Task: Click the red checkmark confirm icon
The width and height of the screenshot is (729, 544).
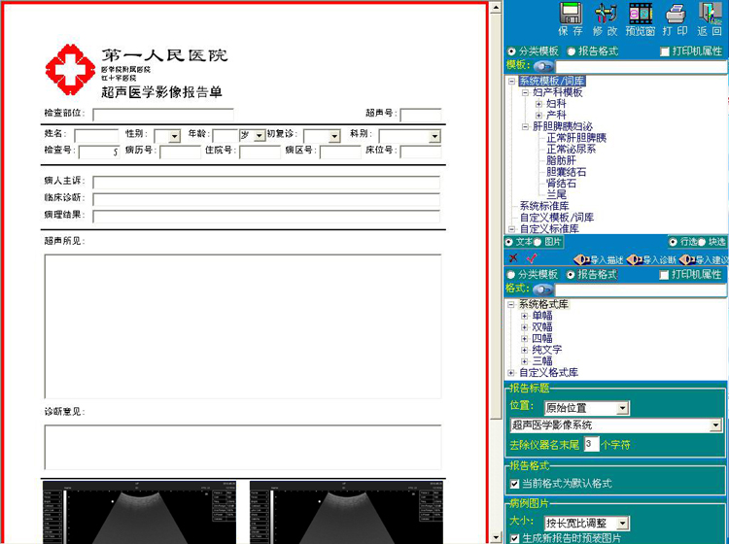Action: [x=531, y=259]
